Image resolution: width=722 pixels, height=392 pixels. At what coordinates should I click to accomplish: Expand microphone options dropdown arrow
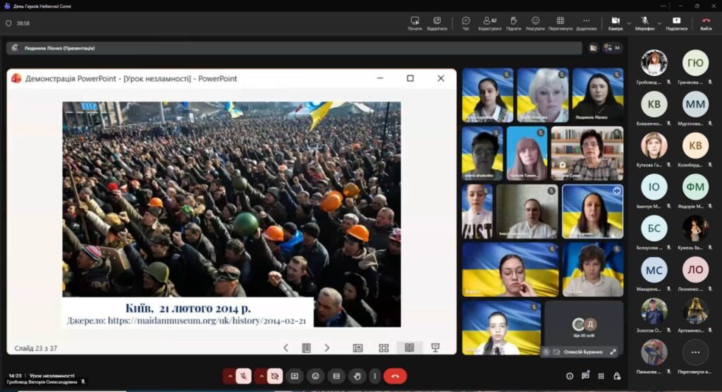click(x=659, y=23)
